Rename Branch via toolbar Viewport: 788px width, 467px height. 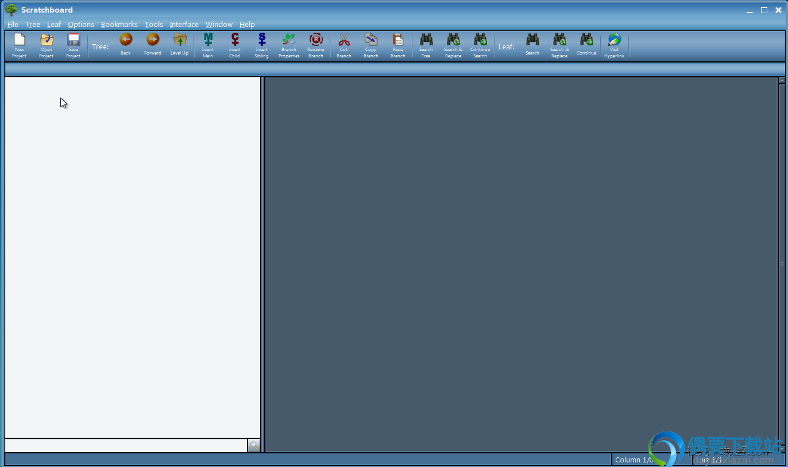(316, 46)
